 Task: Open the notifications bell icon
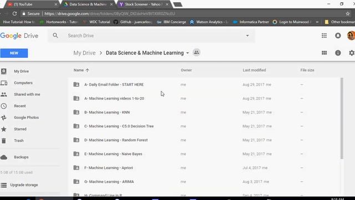coord(338,36)
